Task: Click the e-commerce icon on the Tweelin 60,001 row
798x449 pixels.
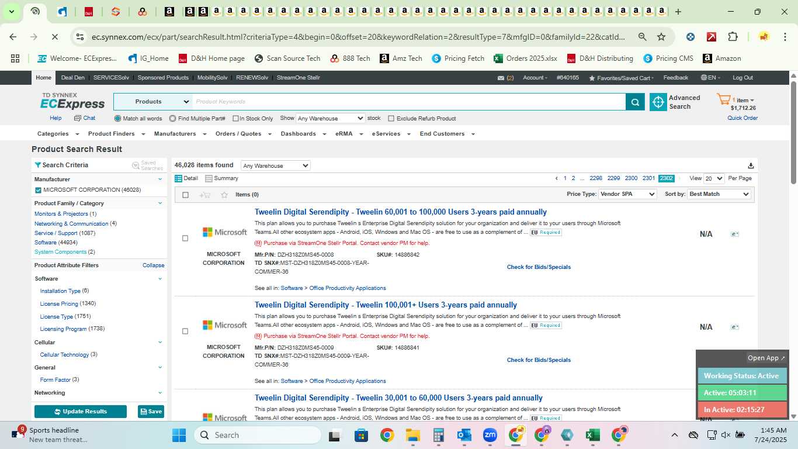Action: coord(735,234)
